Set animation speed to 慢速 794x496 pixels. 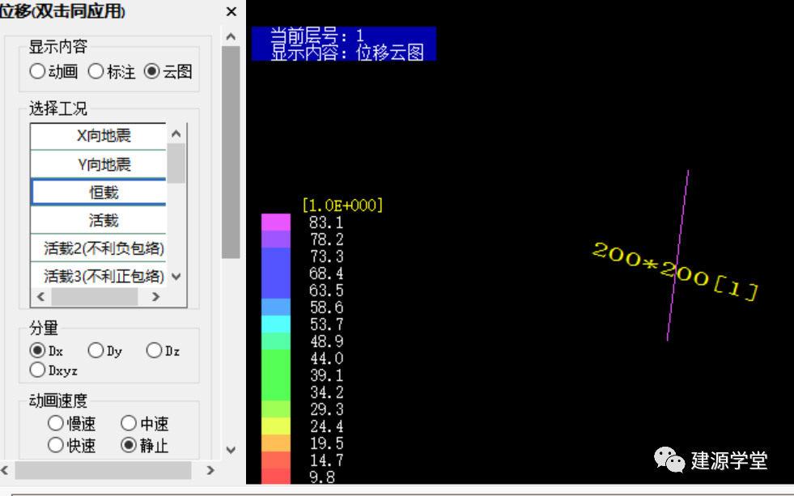(x=55, y=423)
